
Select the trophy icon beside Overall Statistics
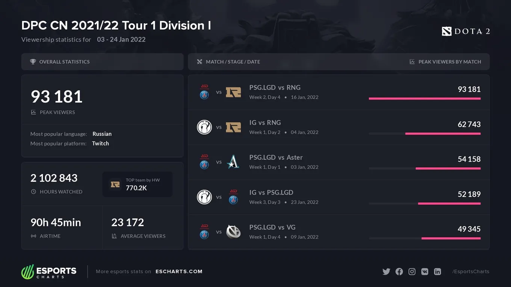[x=33, y=62]
